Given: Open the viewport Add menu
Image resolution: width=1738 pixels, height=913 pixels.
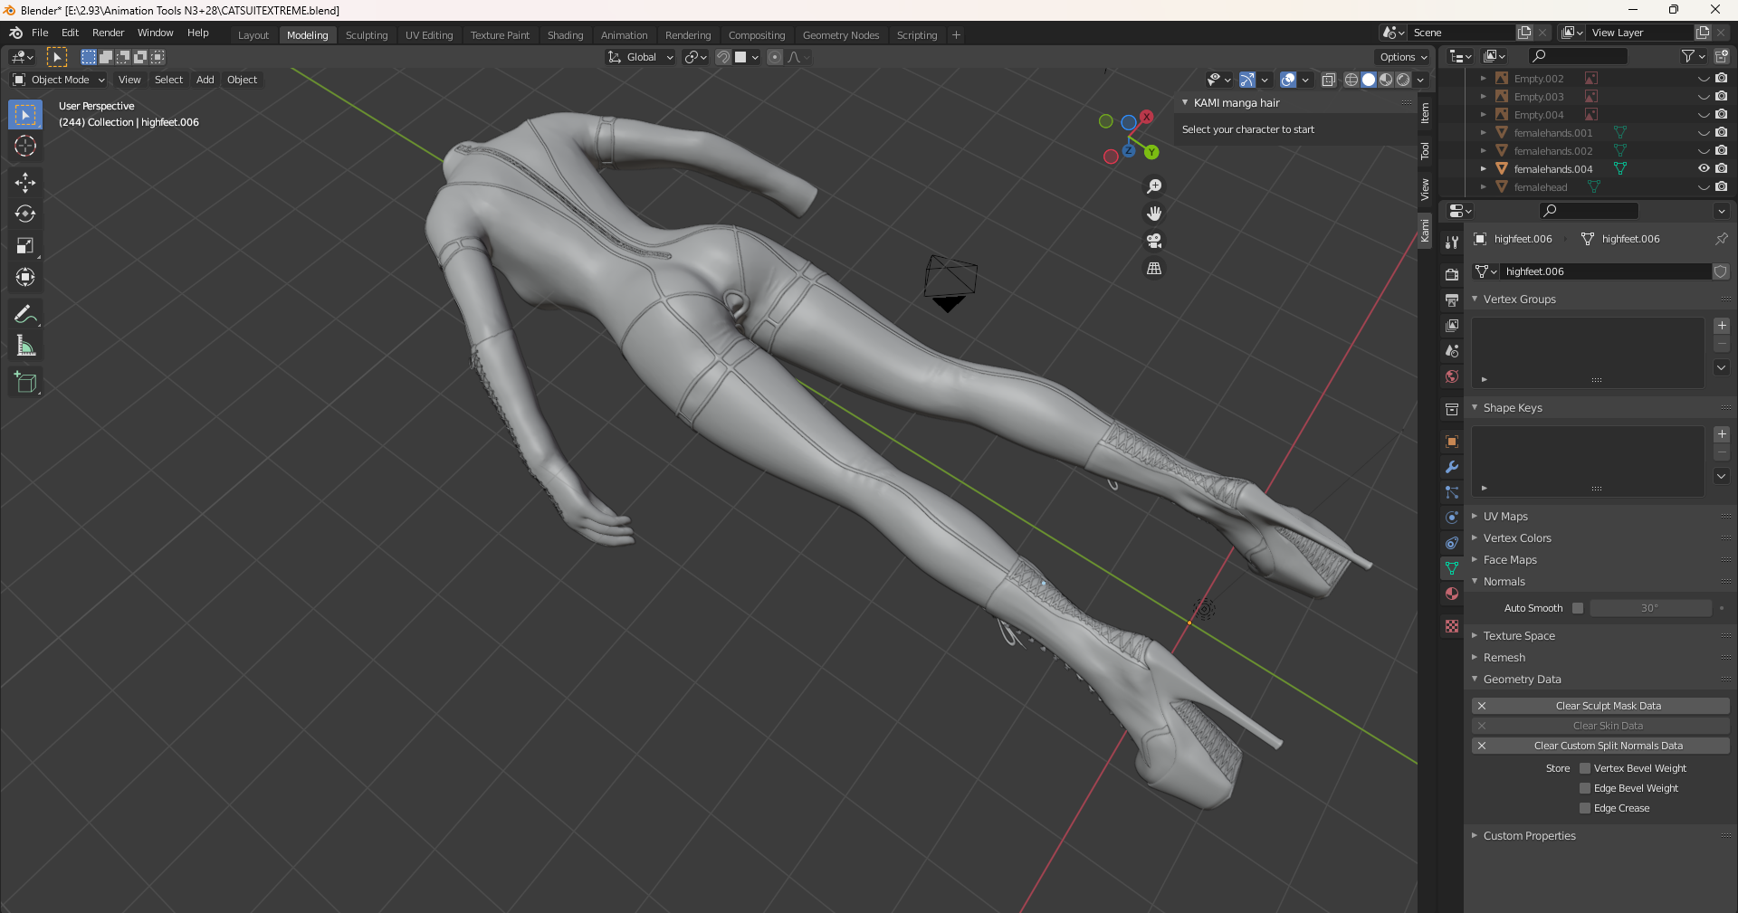Looking at the screenshot, I should click(205, 80).
